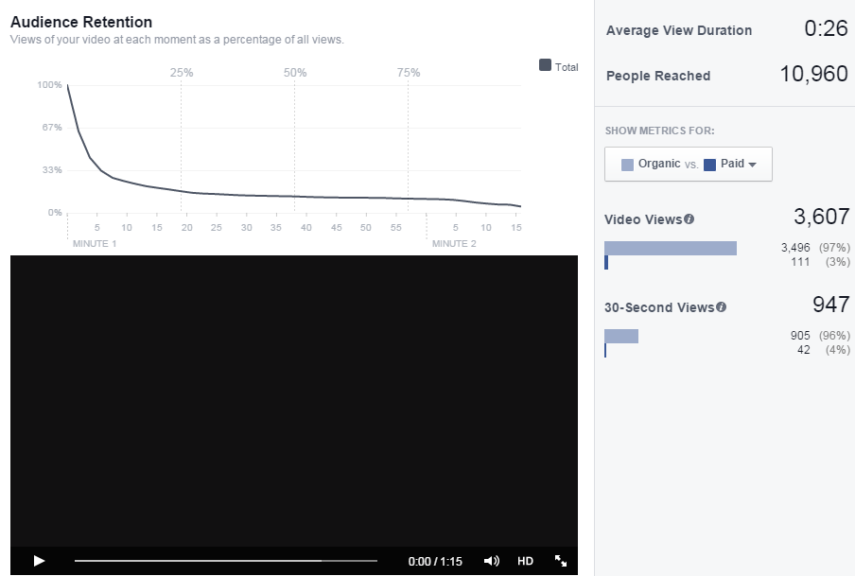Viewport: 855px width, 576px height.
Task: Click the People Reached label
Action: [658, 76]
